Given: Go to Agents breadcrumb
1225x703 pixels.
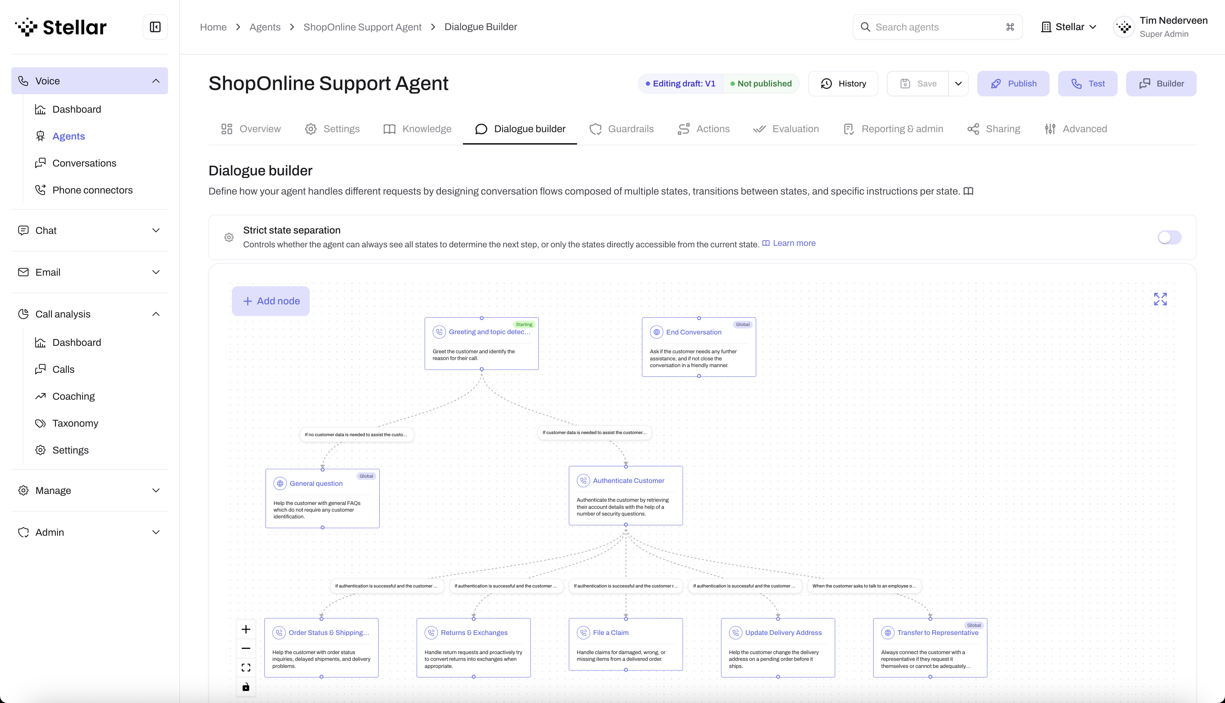Looking at the screenshot, I should click(x=265, y=27).
